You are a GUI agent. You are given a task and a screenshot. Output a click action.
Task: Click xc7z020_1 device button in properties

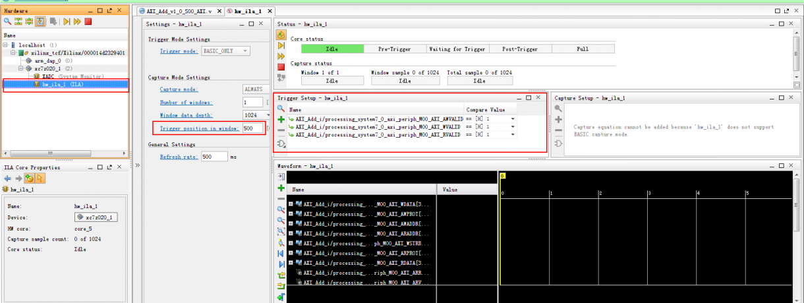coord(96,217)
